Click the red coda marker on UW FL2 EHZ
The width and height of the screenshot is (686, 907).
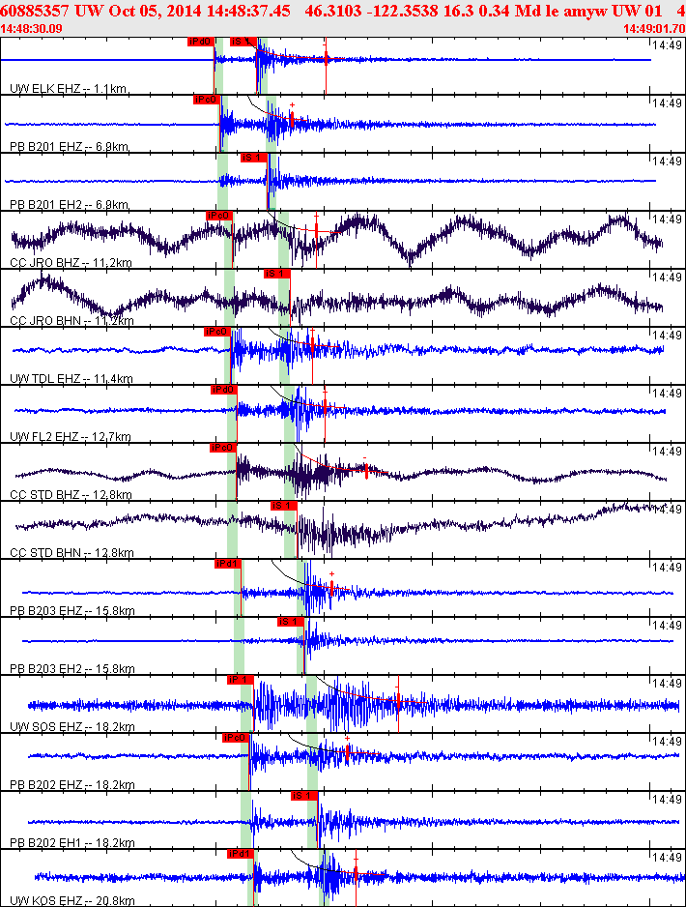coord(325,406)
